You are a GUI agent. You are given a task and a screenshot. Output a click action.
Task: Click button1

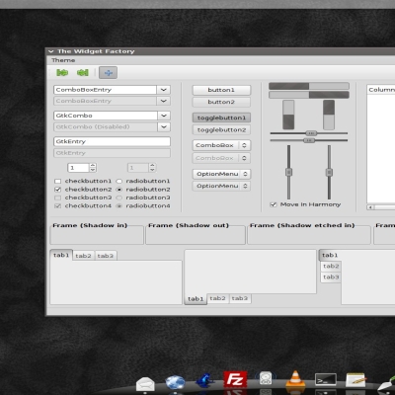[221, 90]
